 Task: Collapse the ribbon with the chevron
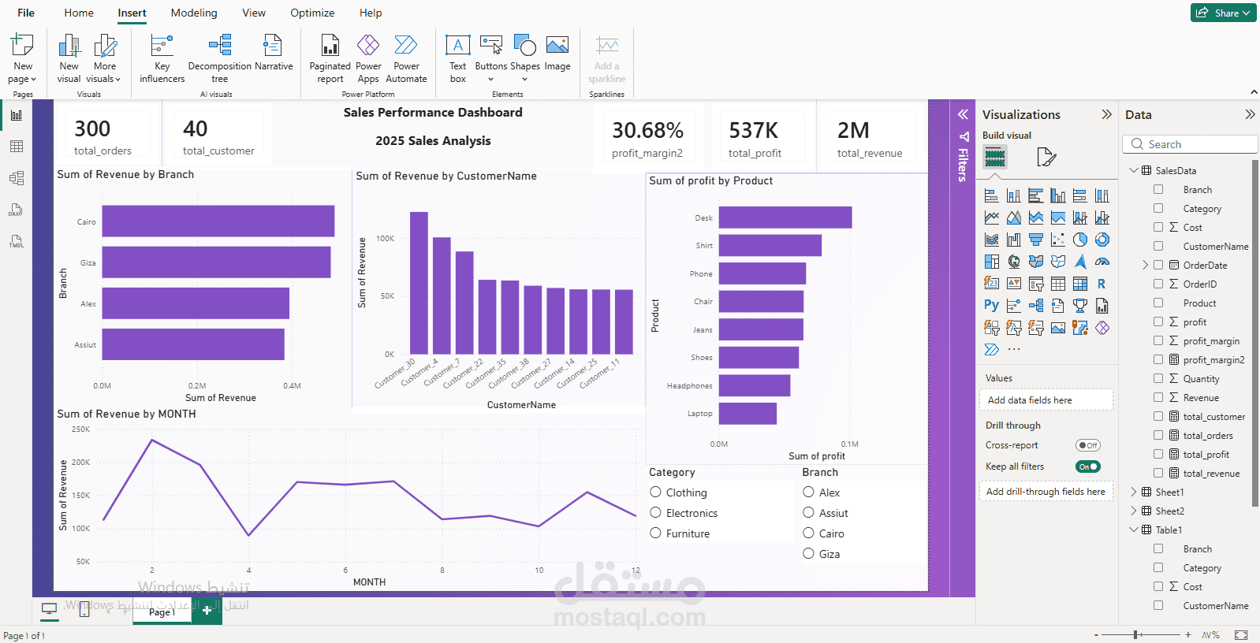pos(1252,93)
